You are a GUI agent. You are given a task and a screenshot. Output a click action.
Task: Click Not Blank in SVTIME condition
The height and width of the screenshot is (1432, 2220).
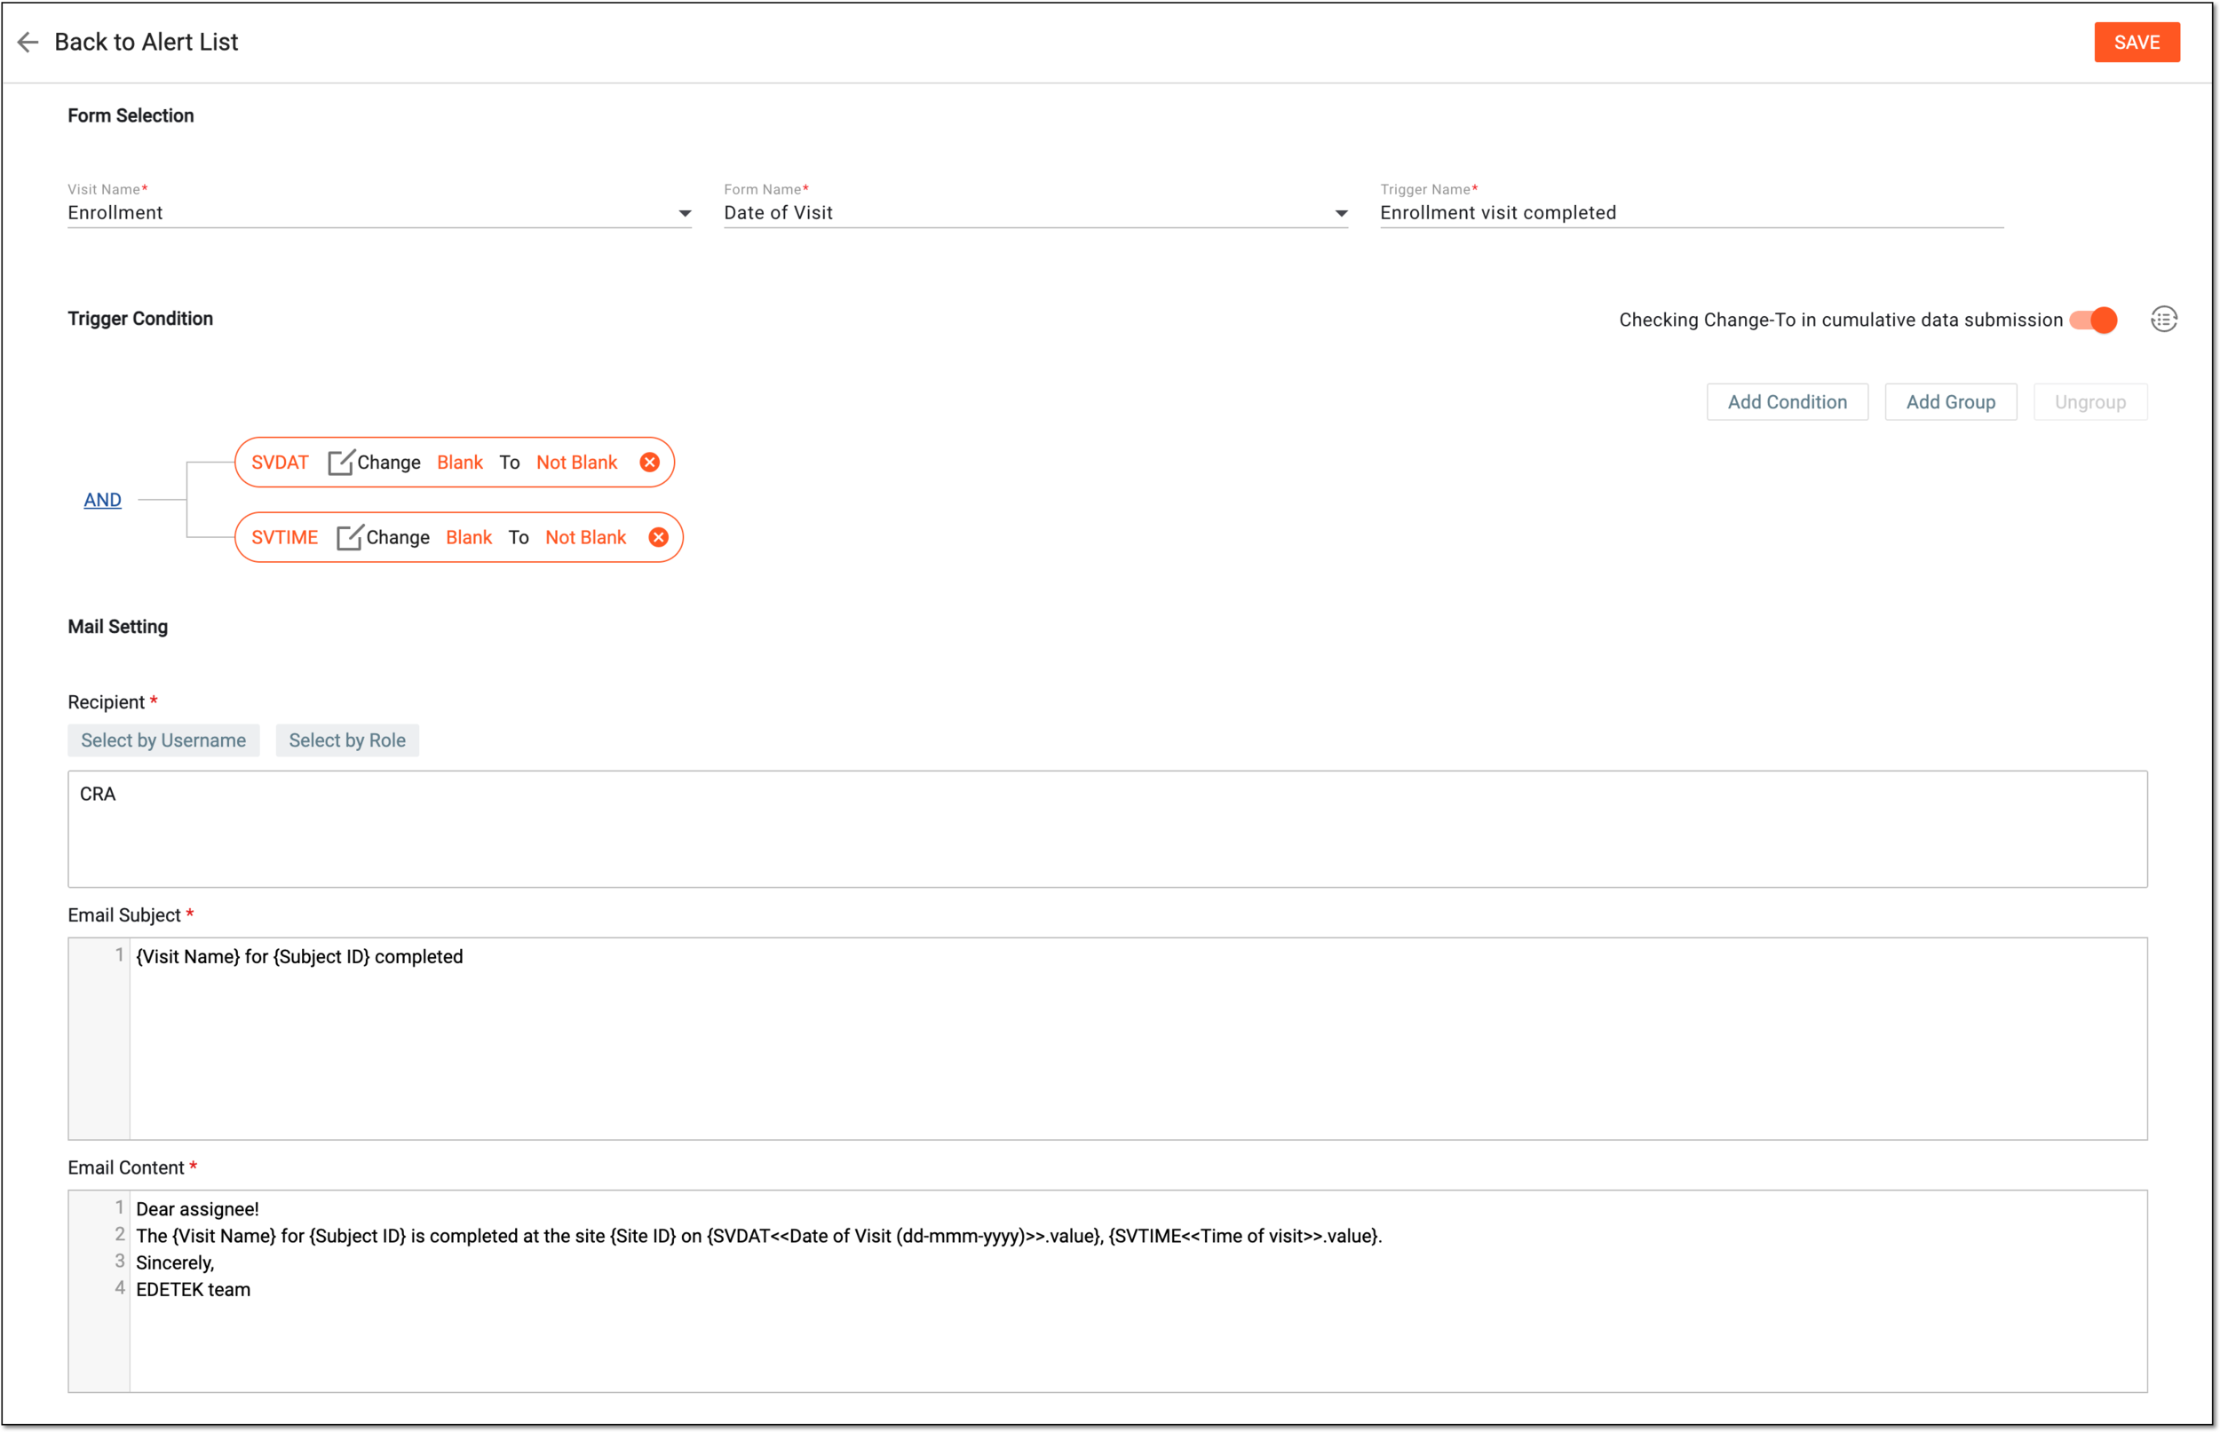pos(585,537)
